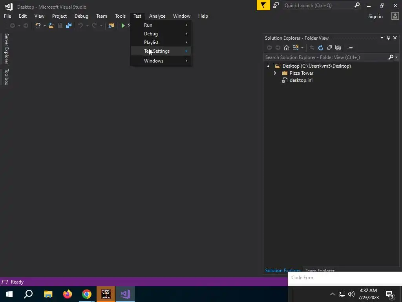402x302 pixels.
Task: Close the open Test menu header
Action: (137, 16)
